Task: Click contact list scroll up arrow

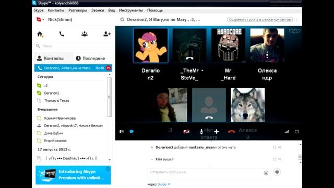Action: coord(110,75)
